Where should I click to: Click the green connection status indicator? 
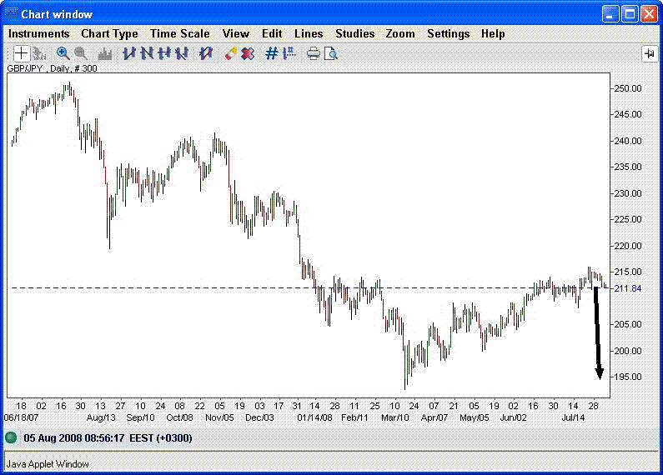(x=11, y=437)
